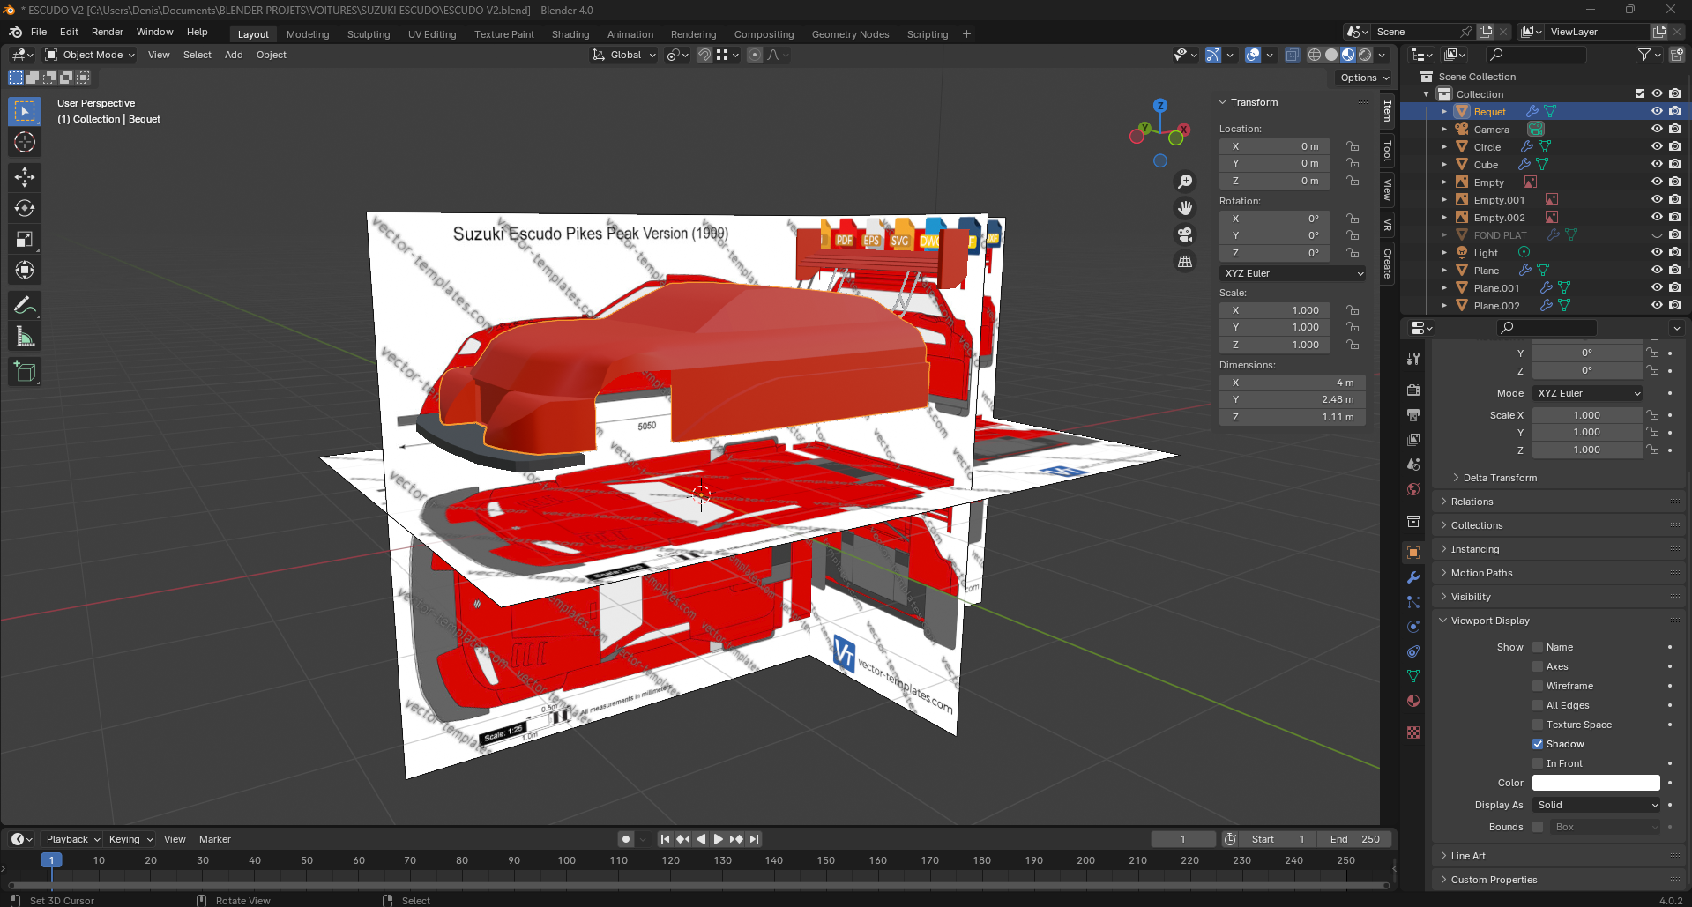Select the Measure tool
1692x907 pixels.
coord(25,337)
